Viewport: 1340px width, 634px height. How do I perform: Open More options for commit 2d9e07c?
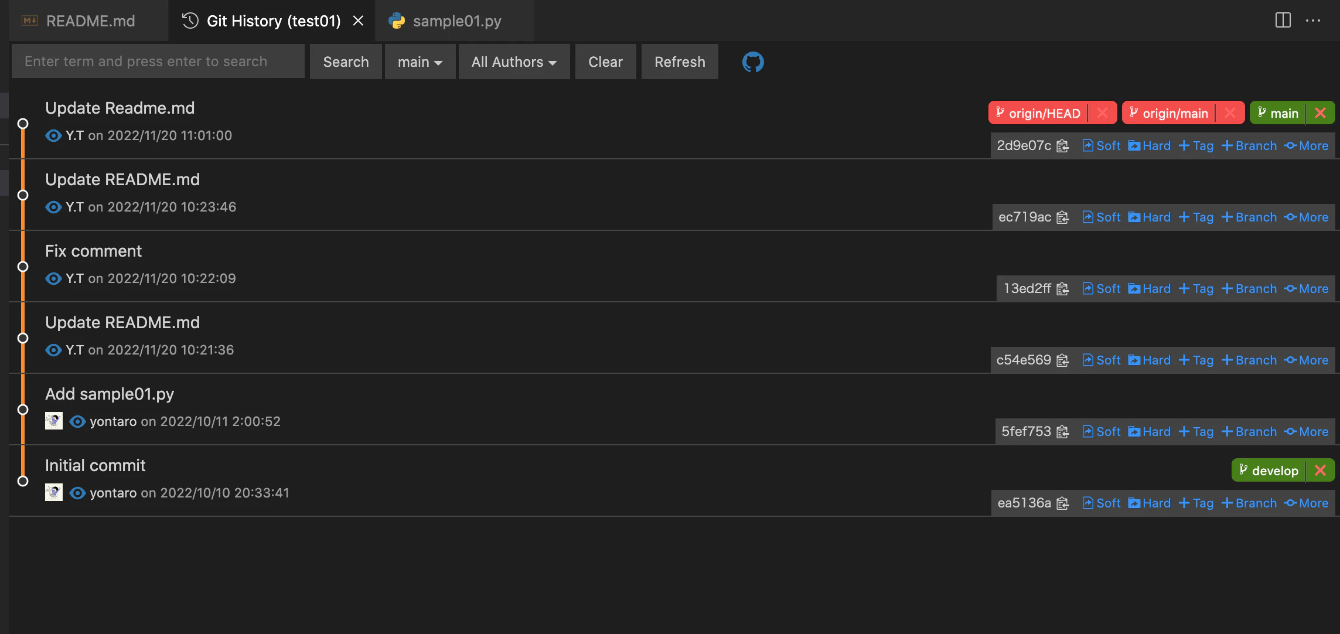tap(1306, 146)
